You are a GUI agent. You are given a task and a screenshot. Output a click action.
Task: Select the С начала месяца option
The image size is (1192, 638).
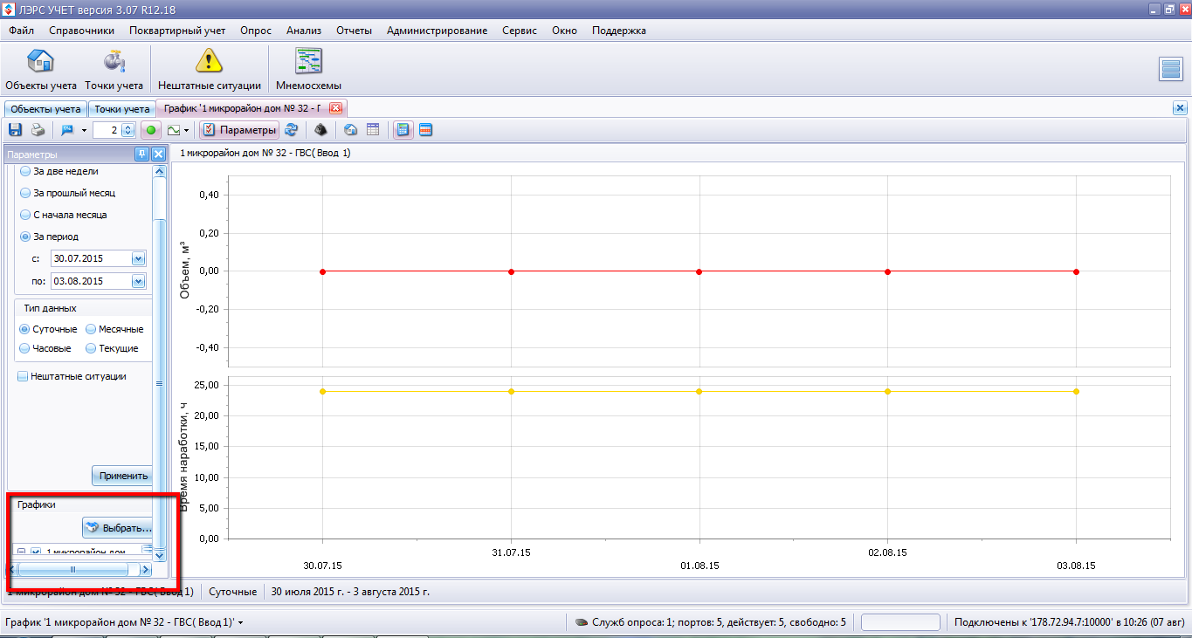tap(25, 215)
